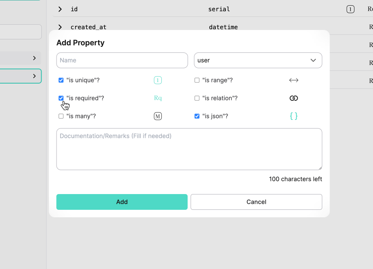Open the "user" type dropdown
Image resolution: width=373 pixels, height=269 pixels.
258,60
